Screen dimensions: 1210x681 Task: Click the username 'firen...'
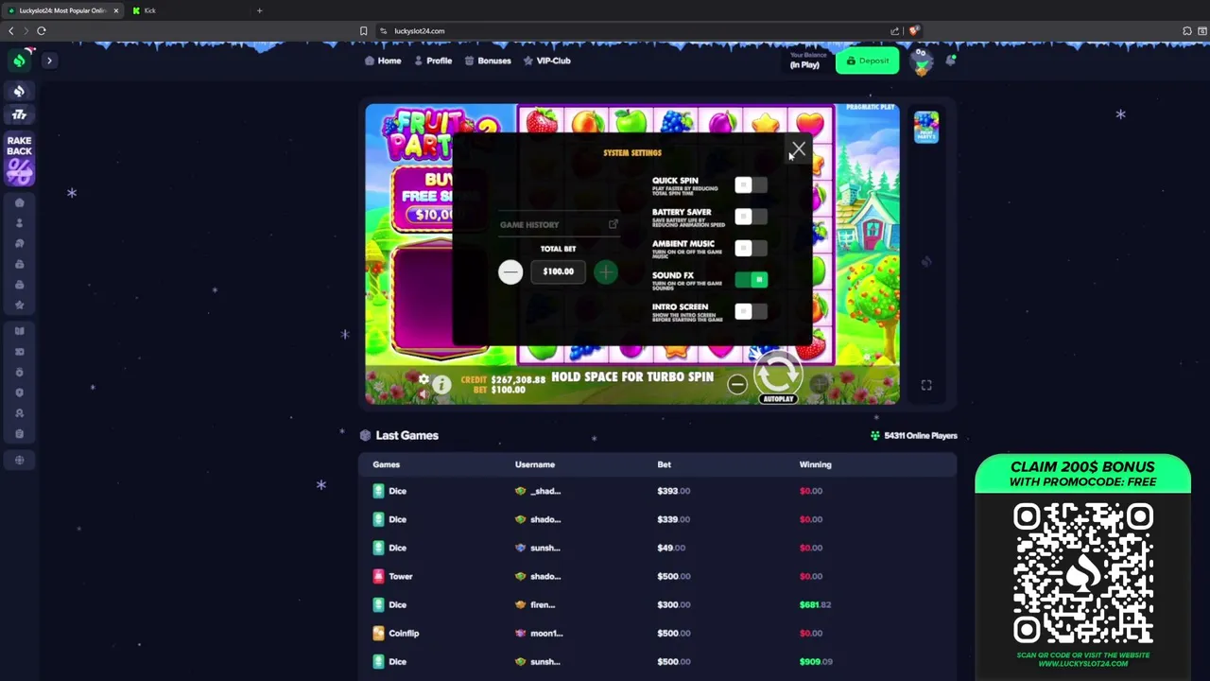point(543,604)
